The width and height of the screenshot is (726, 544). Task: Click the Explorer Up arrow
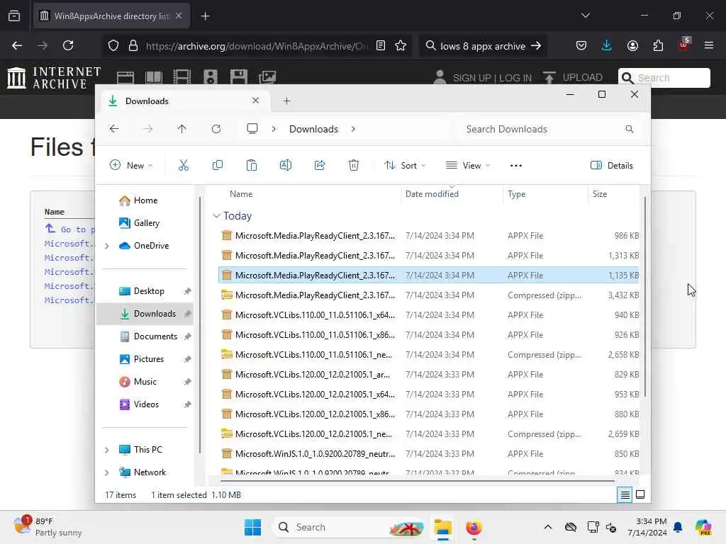coord(182,129)
